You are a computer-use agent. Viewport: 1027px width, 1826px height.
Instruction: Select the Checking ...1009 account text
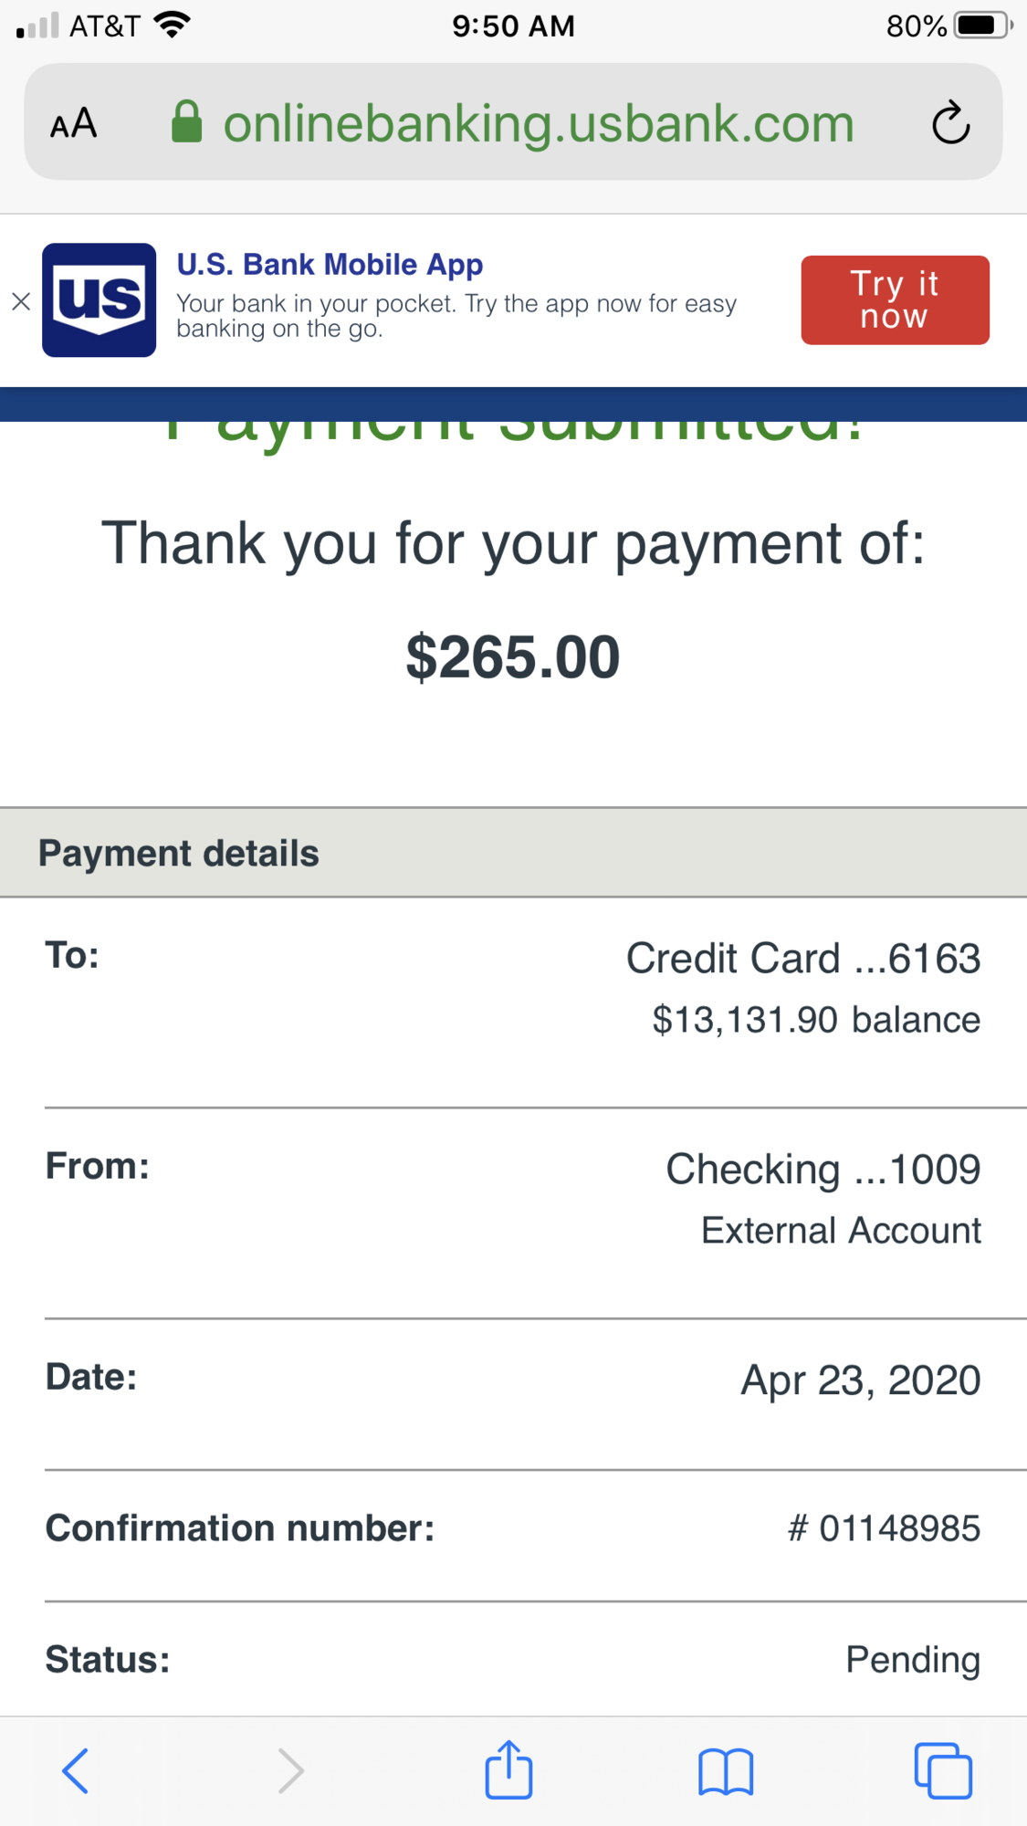[x=823, y=1170]
